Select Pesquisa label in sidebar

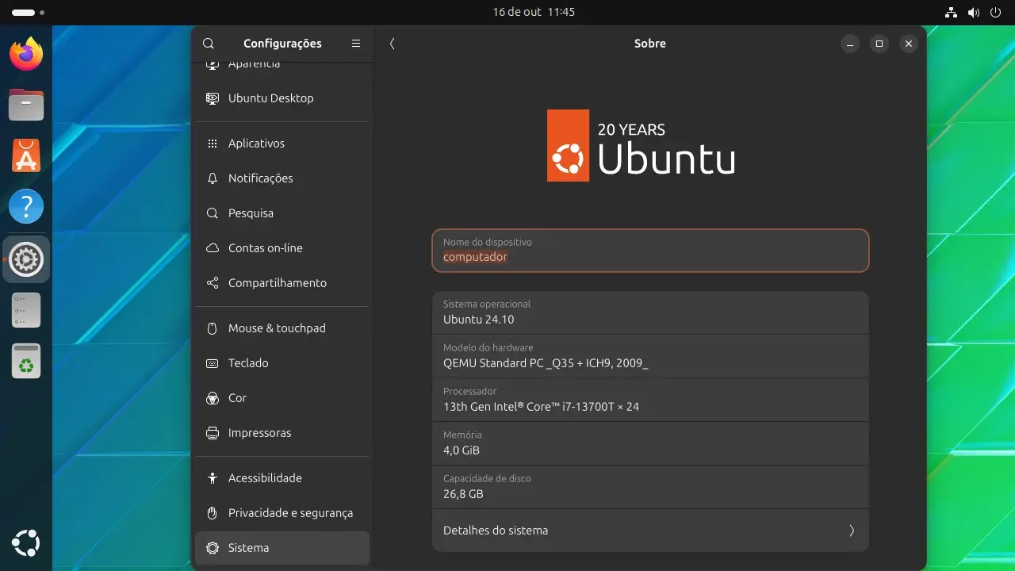tap(251, 213)
